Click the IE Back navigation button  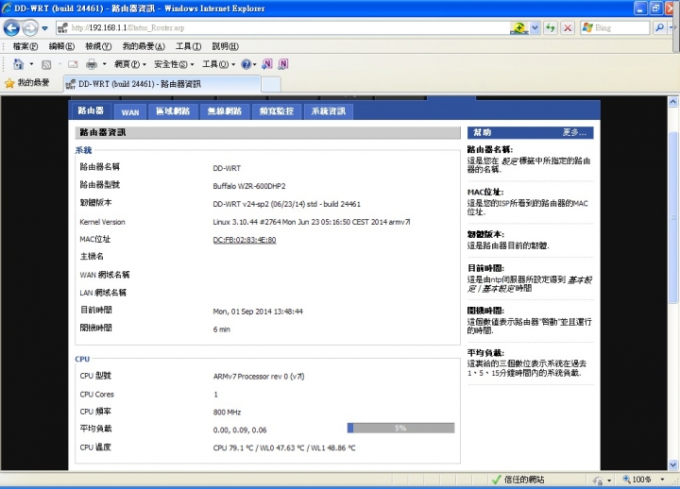[x=11, y=28]
